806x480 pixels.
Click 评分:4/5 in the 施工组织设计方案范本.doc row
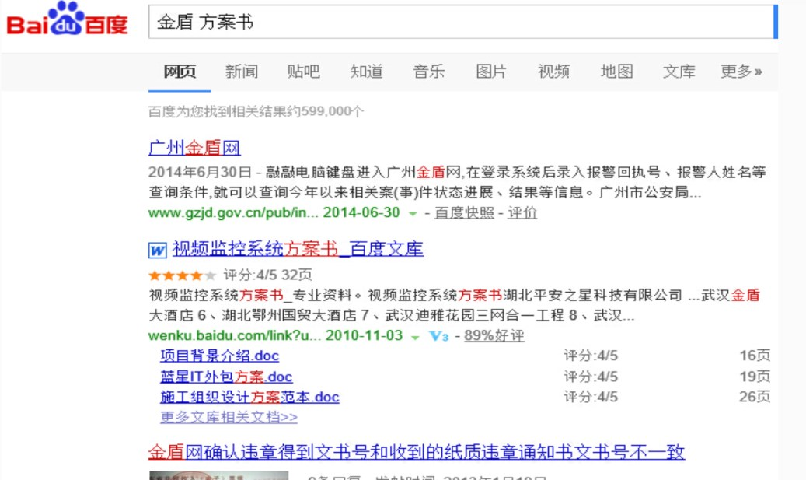(591, 397)
